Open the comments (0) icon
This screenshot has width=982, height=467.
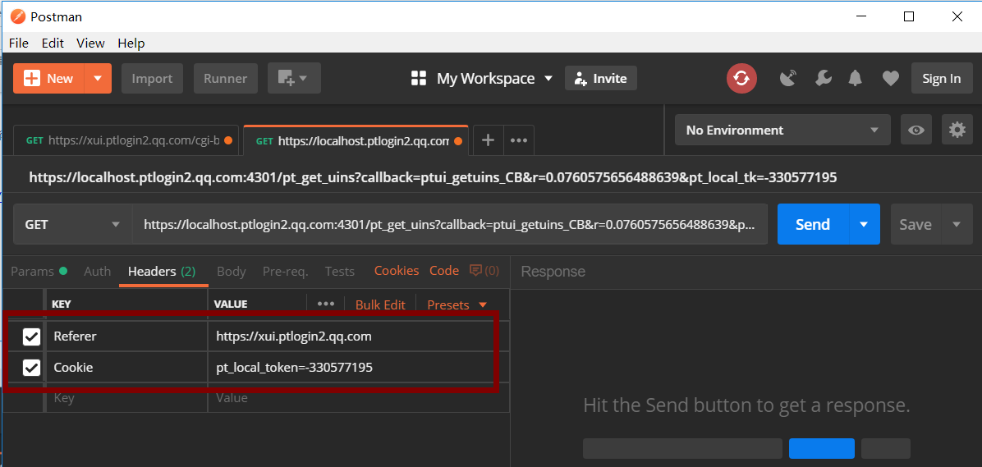484,271
